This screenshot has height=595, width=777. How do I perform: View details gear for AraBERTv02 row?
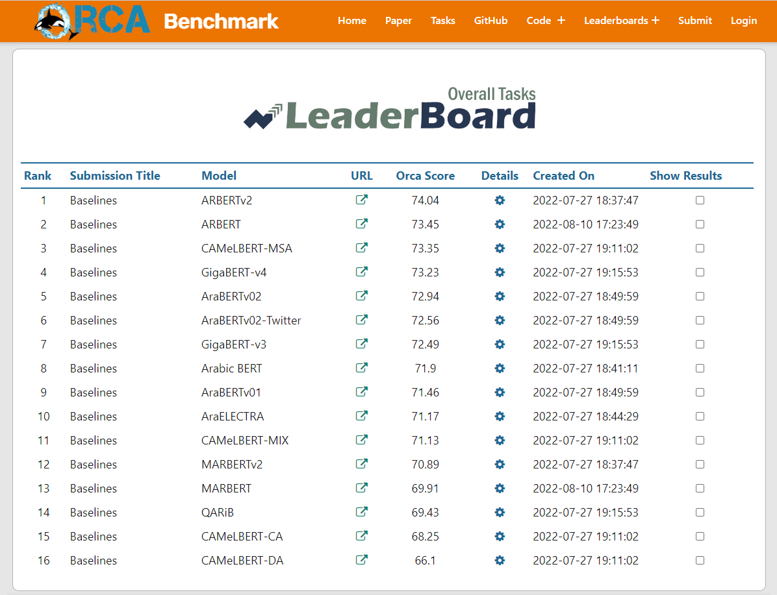click(500, 296)
